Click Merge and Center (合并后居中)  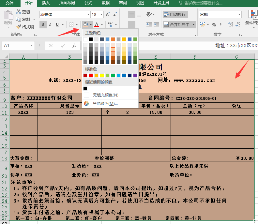[177, 24]
